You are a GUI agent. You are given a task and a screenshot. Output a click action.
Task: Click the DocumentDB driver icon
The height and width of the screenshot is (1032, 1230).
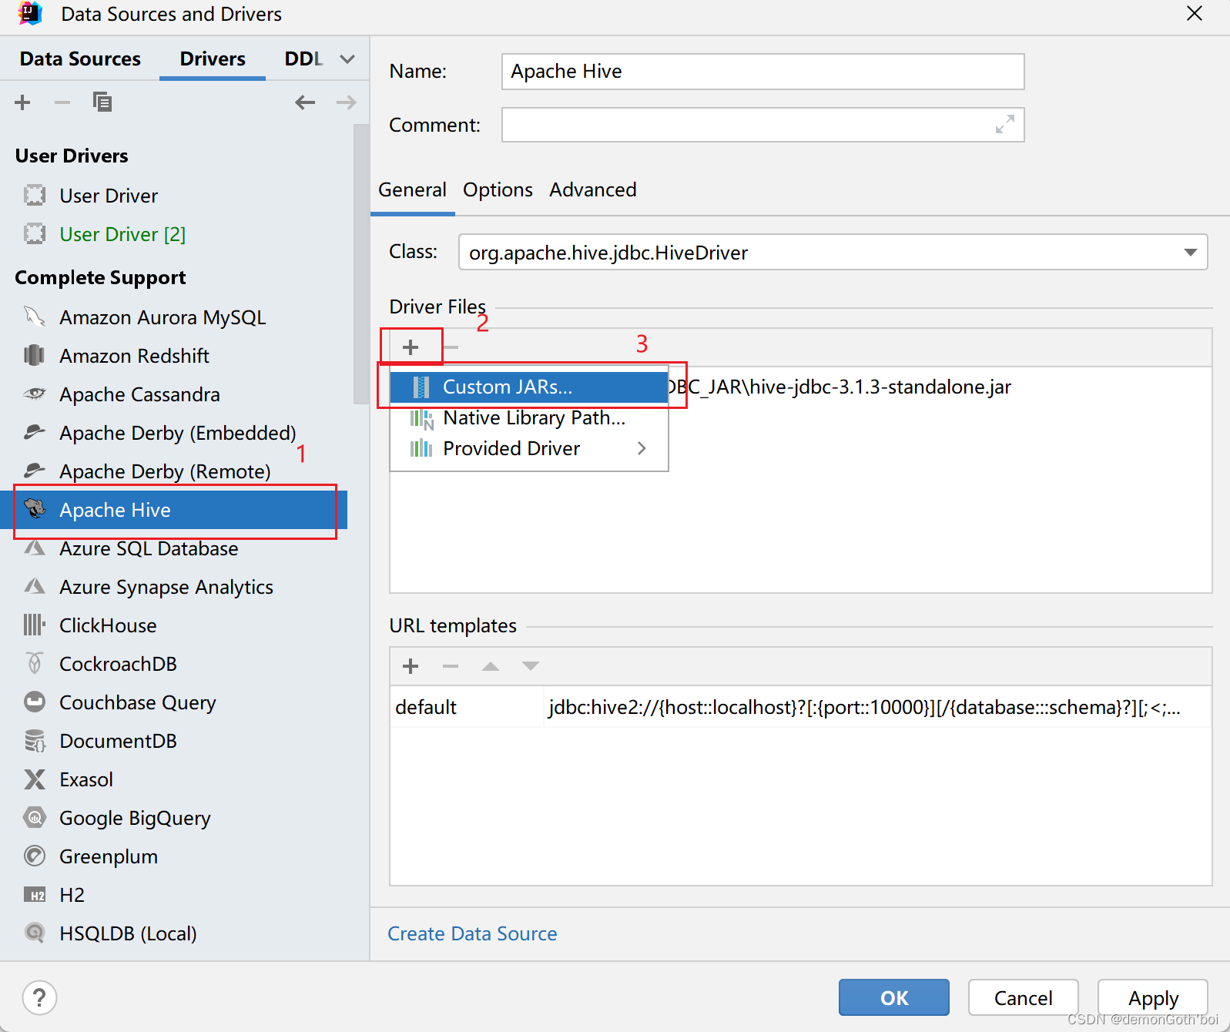(x=35, y=741)
